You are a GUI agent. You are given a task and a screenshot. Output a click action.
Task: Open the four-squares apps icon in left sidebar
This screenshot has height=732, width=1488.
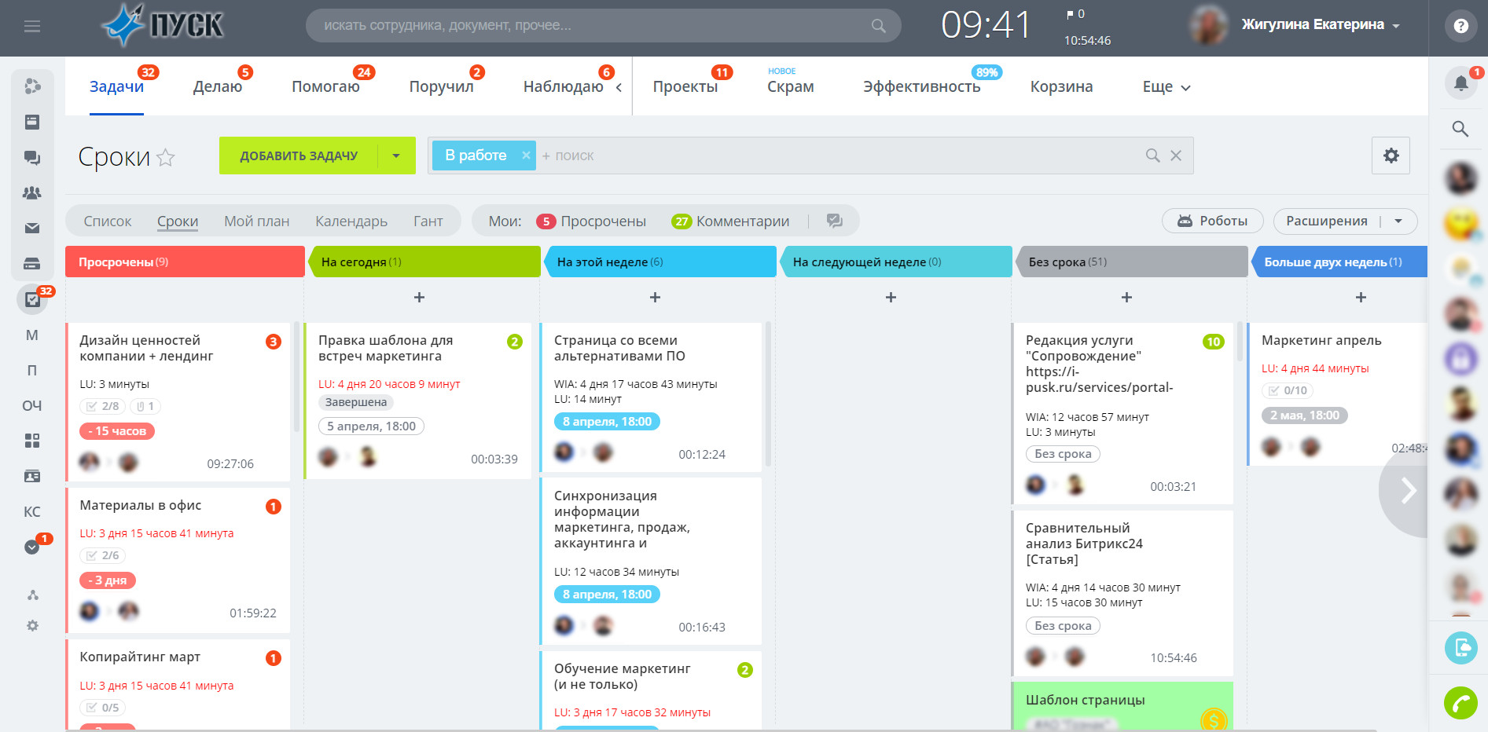click(x=32, y=441)
